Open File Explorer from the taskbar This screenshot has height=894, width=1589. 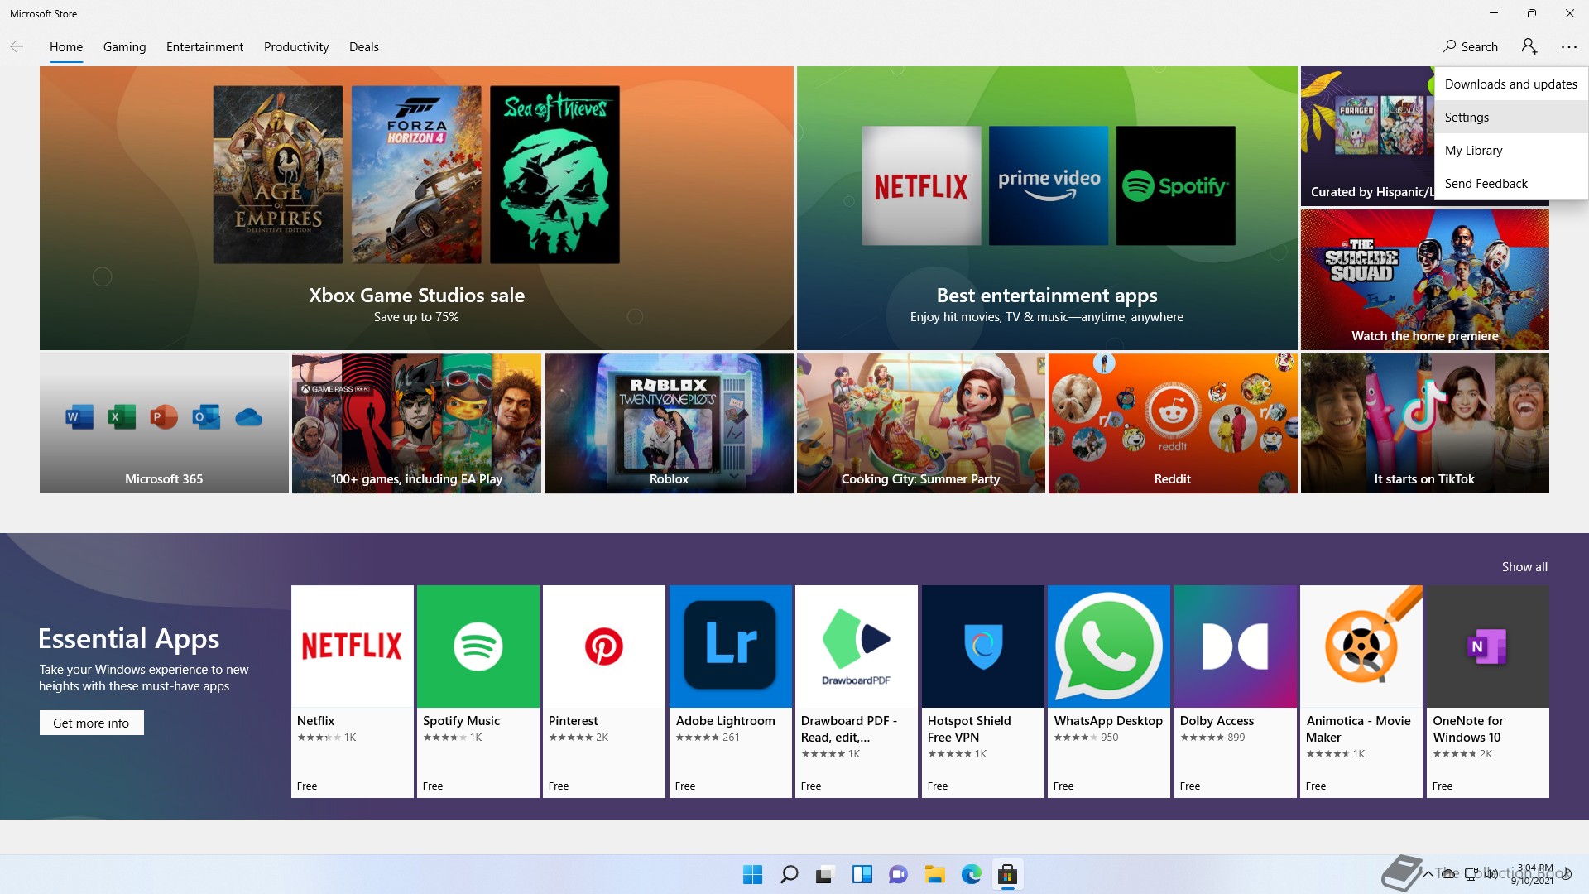tap(934, 874)
